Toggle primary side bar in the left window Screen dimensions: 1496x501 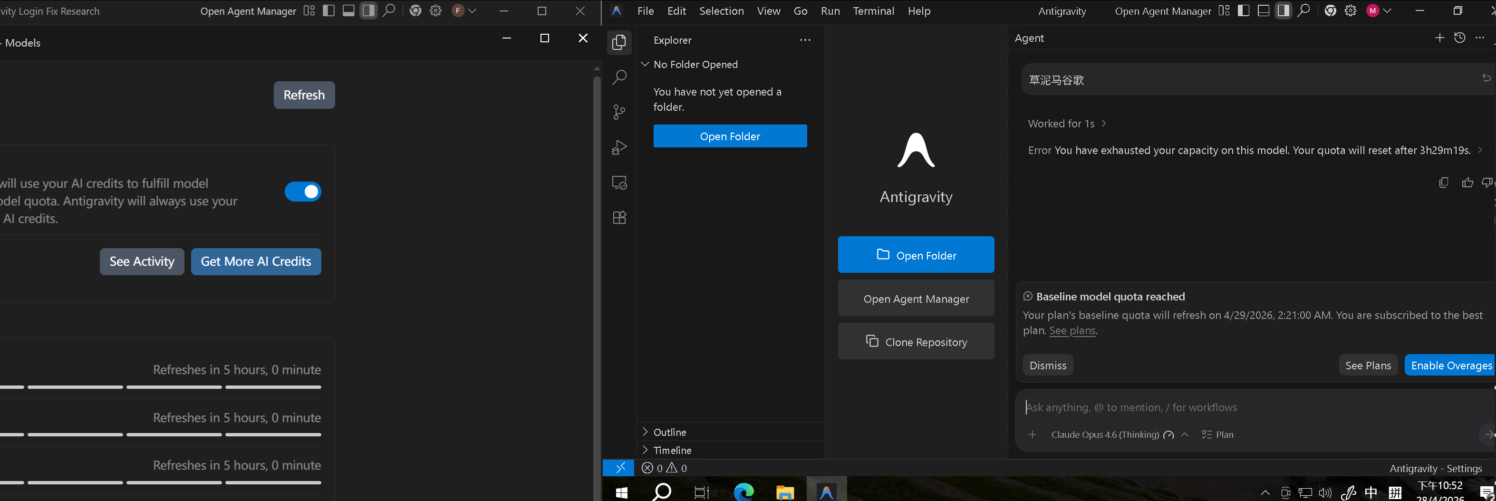pos(328,10)
